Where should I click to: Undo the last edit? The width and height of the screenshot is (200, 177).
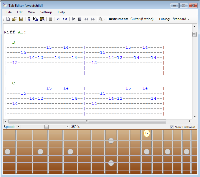(x=59, y=19)
